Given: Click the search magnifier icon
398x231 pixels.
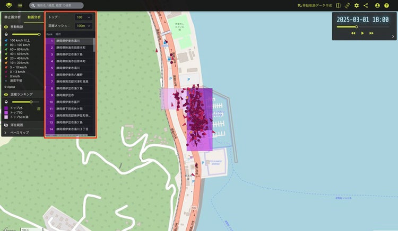Looking at the screenshot, I should click(33, 5).
